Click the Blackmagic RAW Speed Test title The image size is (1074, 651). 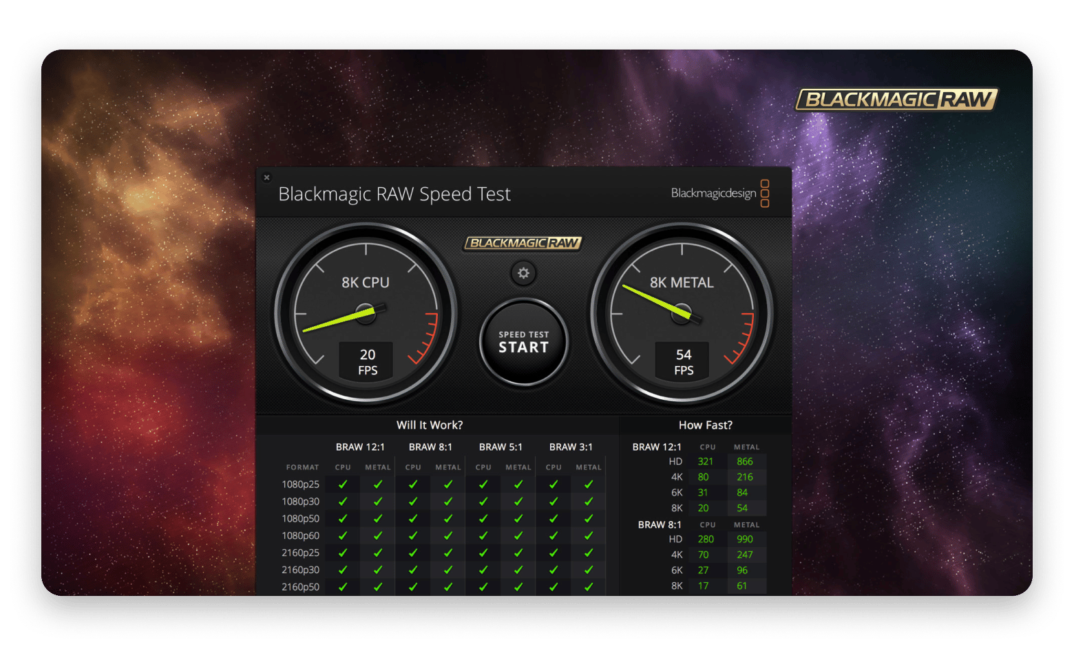(394, 194)
